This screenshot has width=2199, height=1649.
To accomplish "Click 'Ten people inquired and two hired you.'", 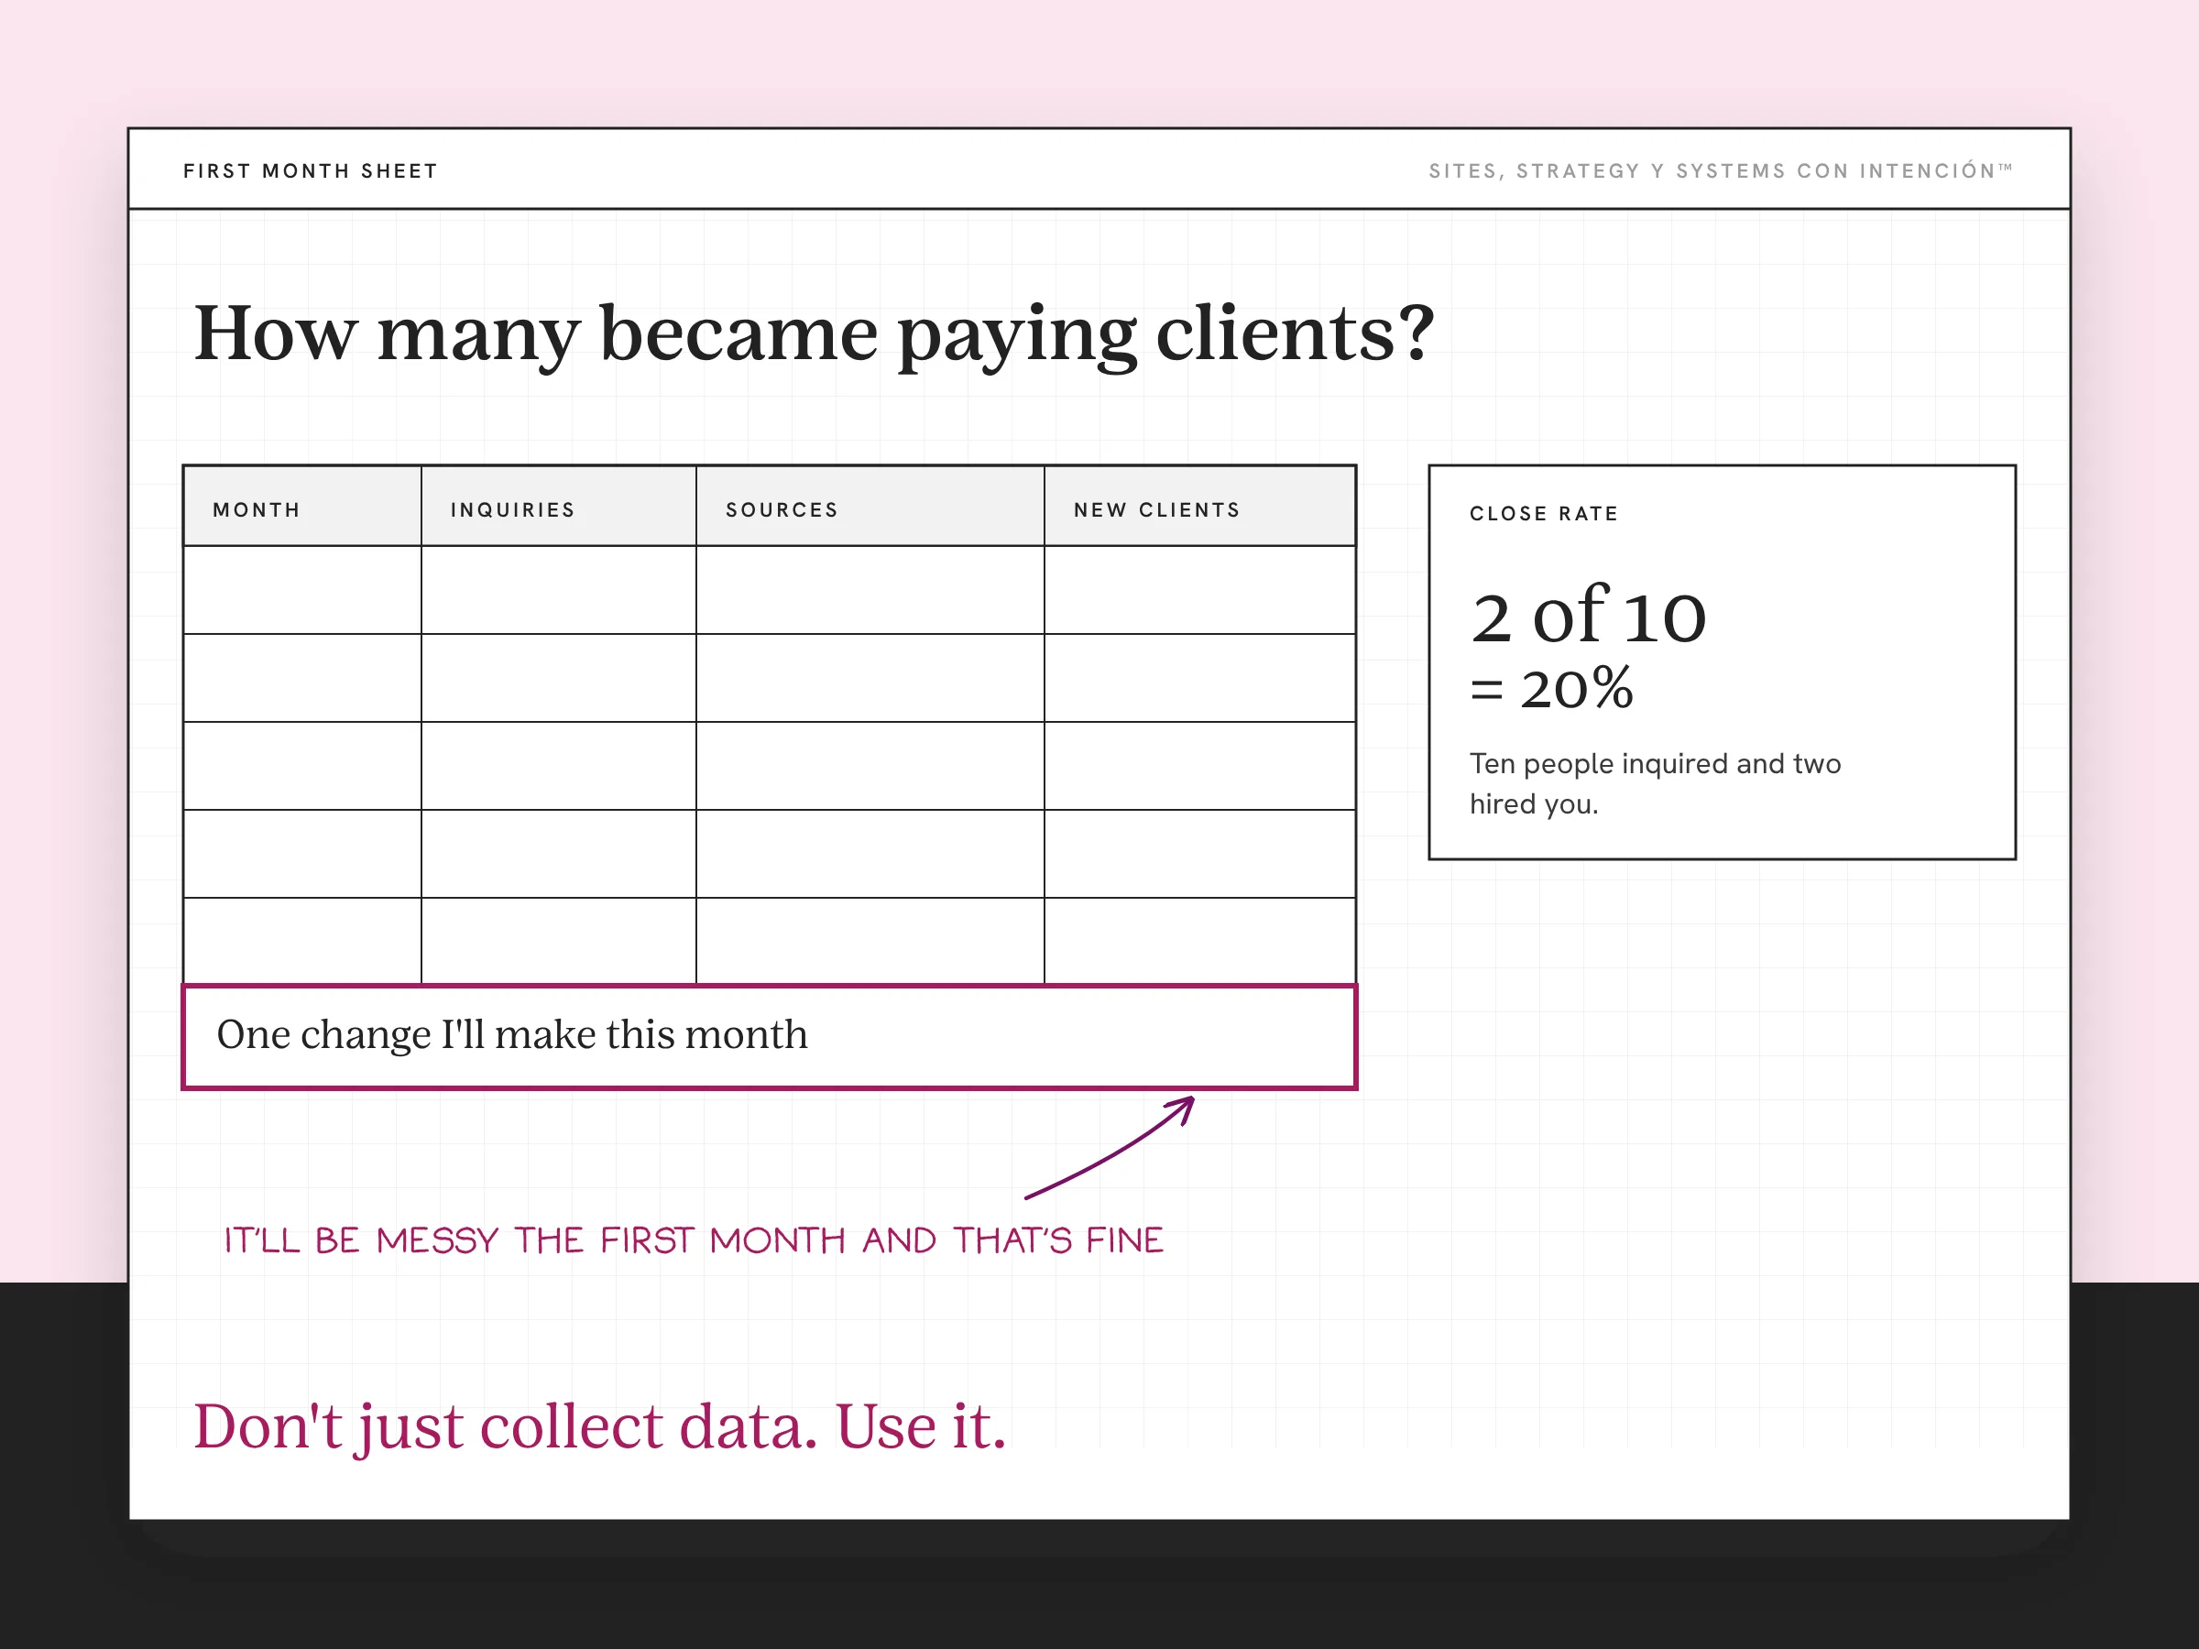I will [1656, 783].
